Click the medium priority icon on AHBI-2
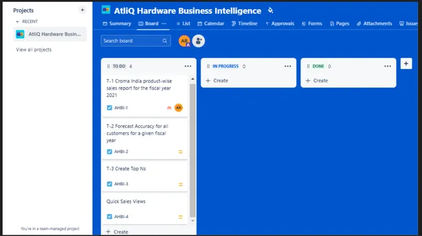422x236 pixels. pyautogui.click(x=180, y=152)
